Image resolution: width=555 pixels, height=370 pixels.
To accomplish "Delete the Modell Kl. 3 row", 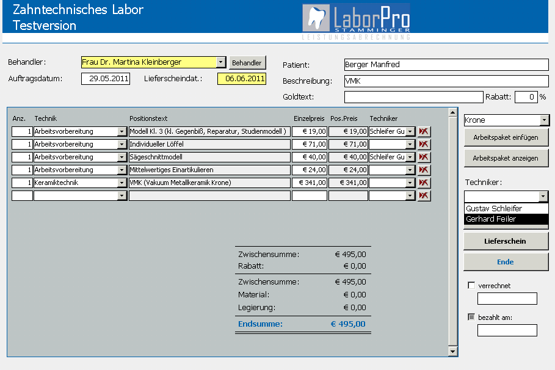I will [424, 131].
